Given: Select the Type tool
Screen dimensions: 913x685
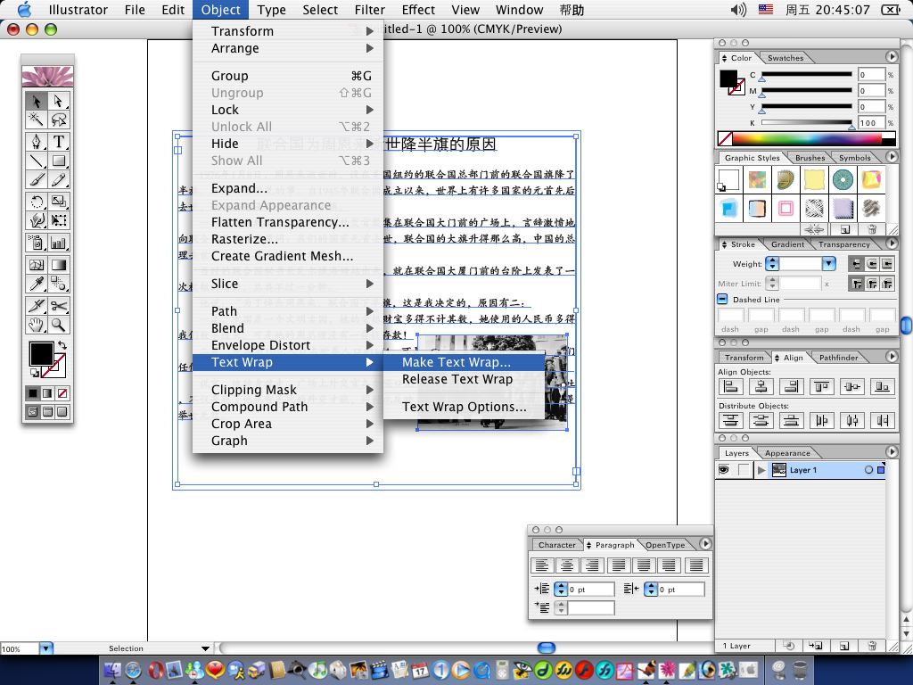Looking at the screenshot, I should [x=58, y=142].
